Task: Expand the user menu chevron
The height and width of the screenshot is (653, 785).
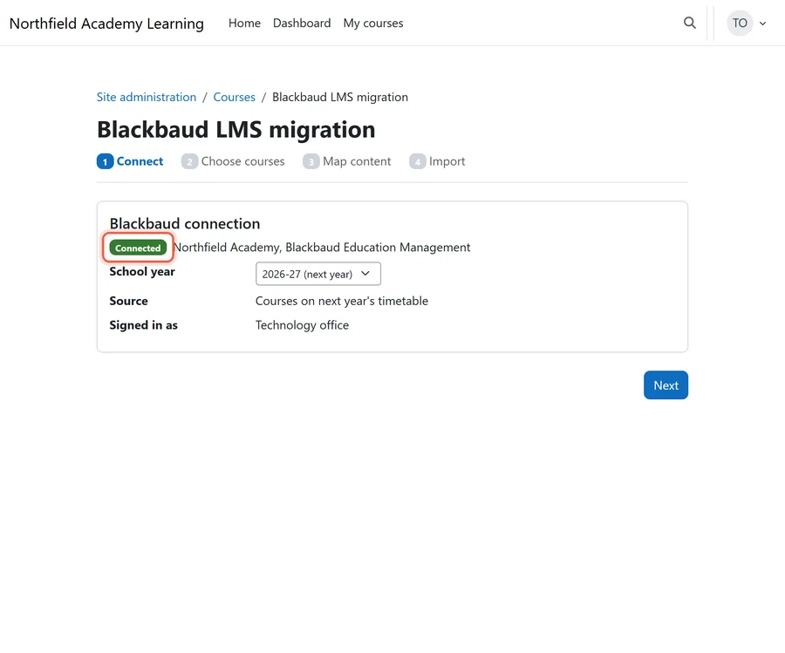Action: click(762, 23)
